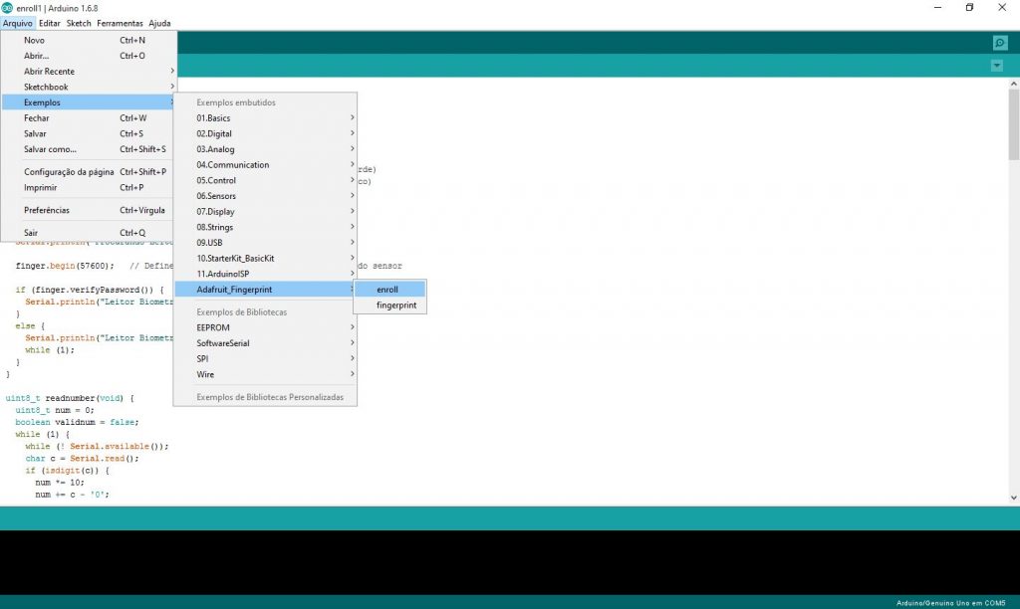The width and height of the screenshot is (1020, 609).
Task: Click the Arduino logo in title bar
Action: [7, 8]
